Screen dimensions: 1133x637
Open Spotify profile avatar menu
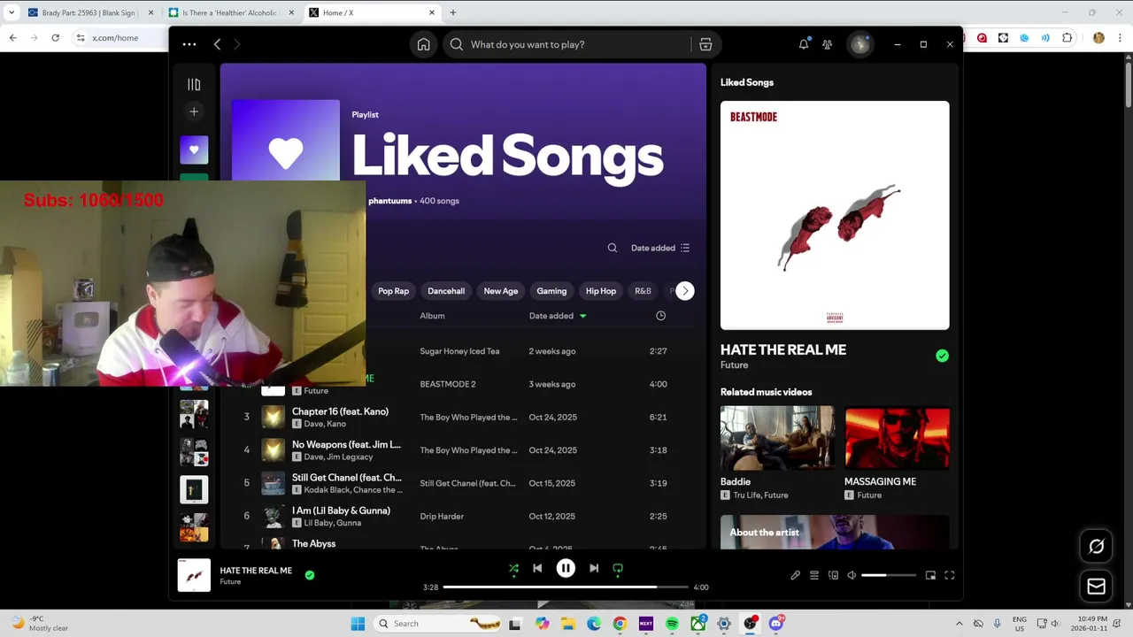click(859, 44)
